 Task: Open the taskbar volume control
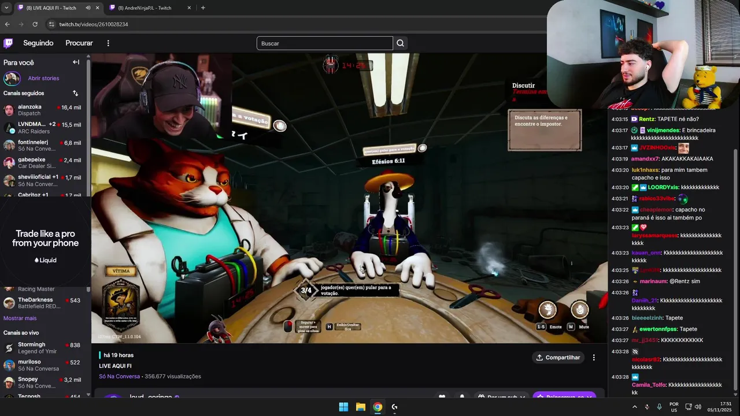[698, 407]
